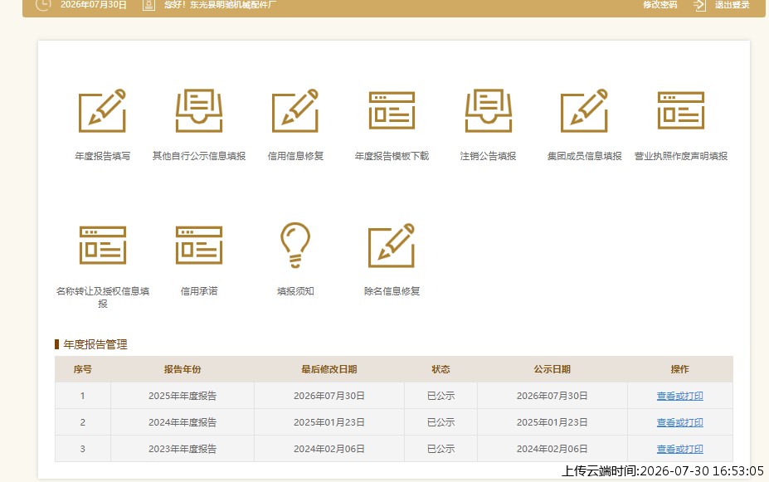Click the 已公示 status in row 1

pos(440,396)
